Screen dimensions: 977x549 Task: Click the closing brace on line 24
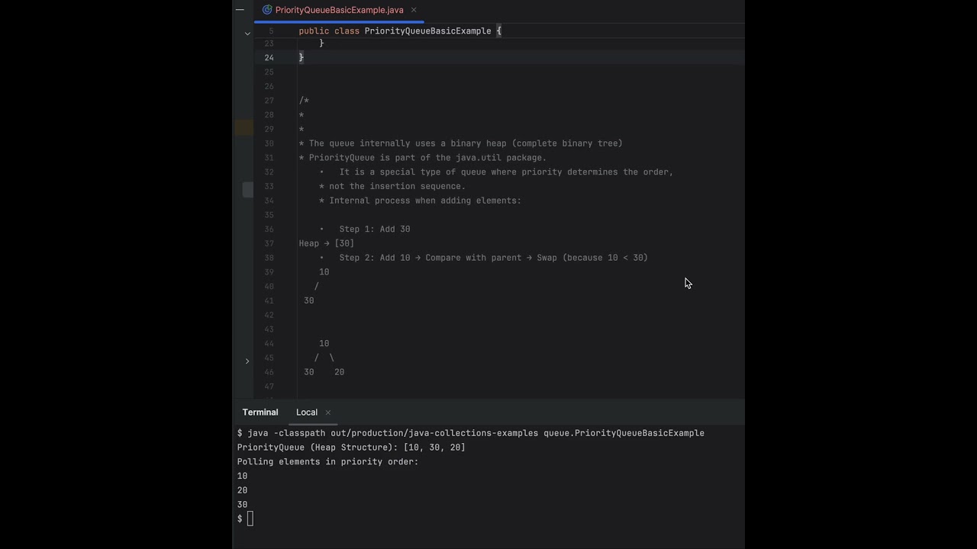click(x=301, y=58)
